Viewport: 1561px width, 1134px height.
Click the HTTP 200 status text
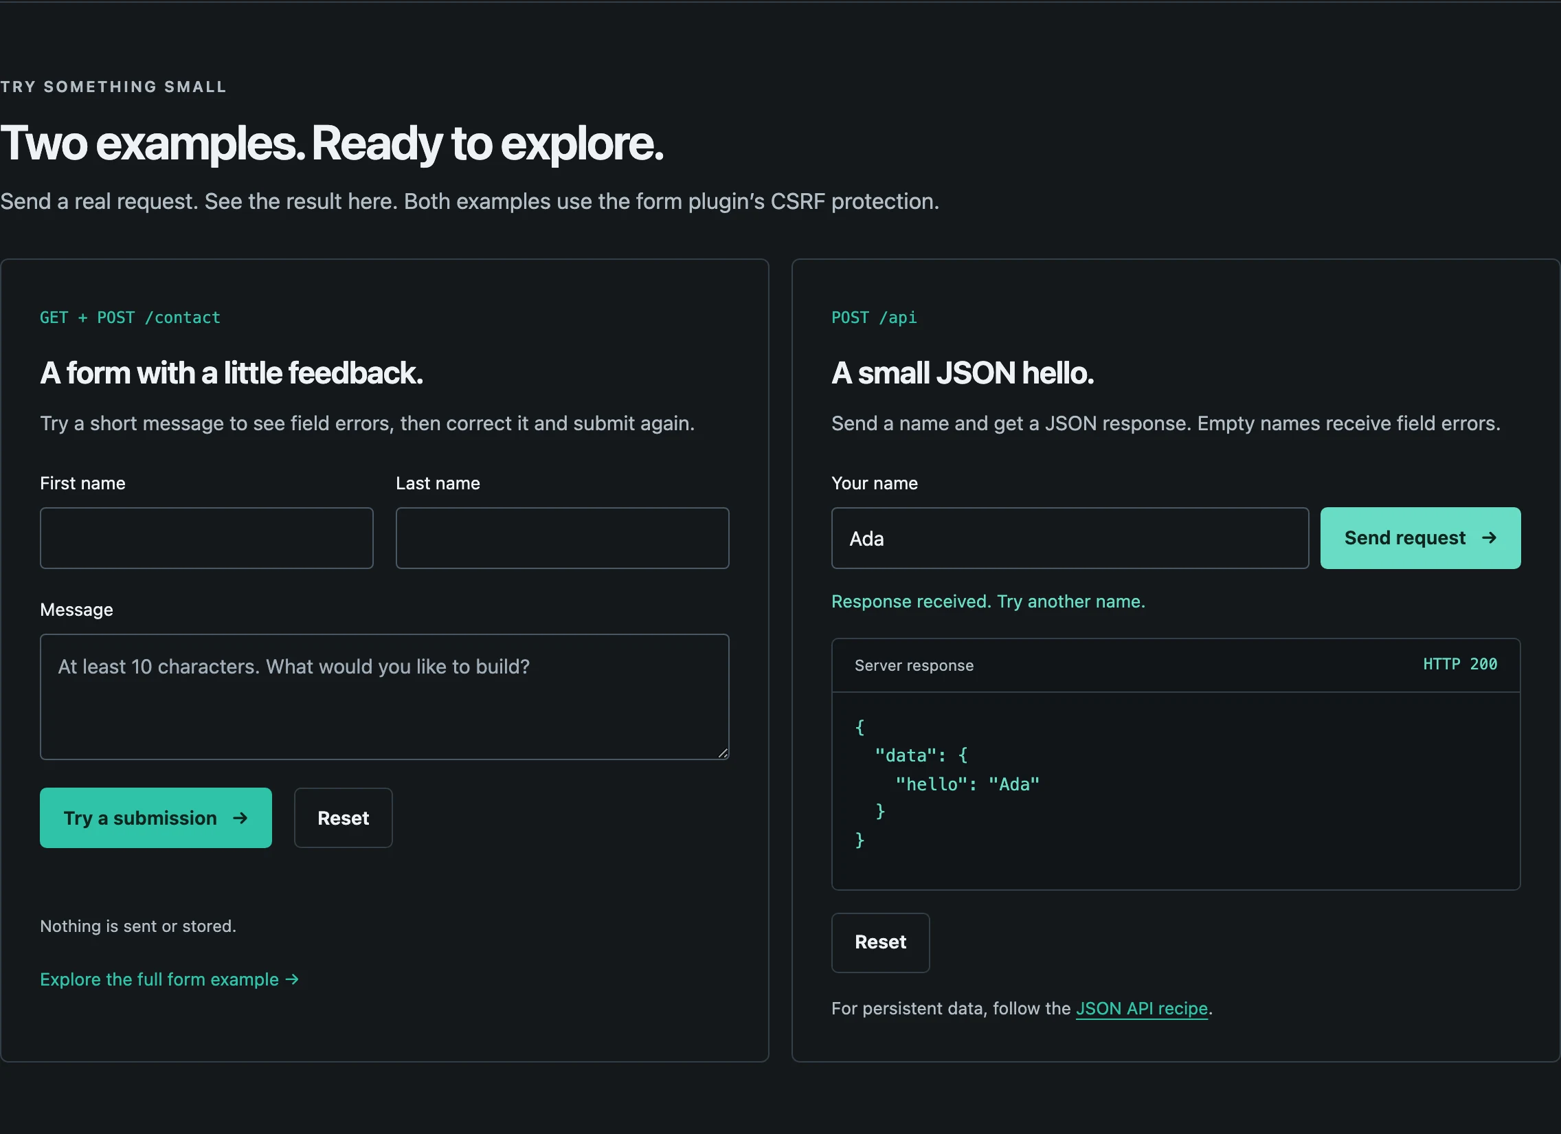pos(1460,665)
